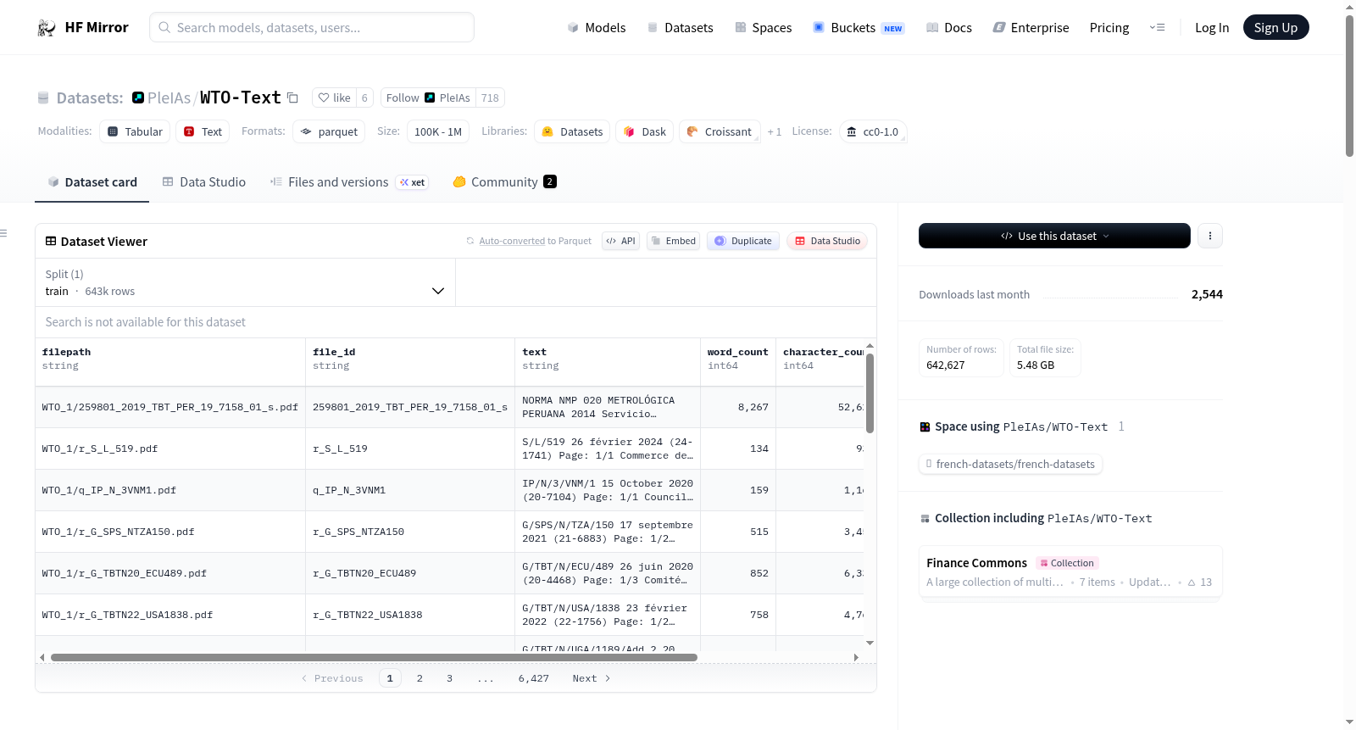Click the page vertical scrollbar
This screenshot has height=730, width=1356.
point(1349,85)
